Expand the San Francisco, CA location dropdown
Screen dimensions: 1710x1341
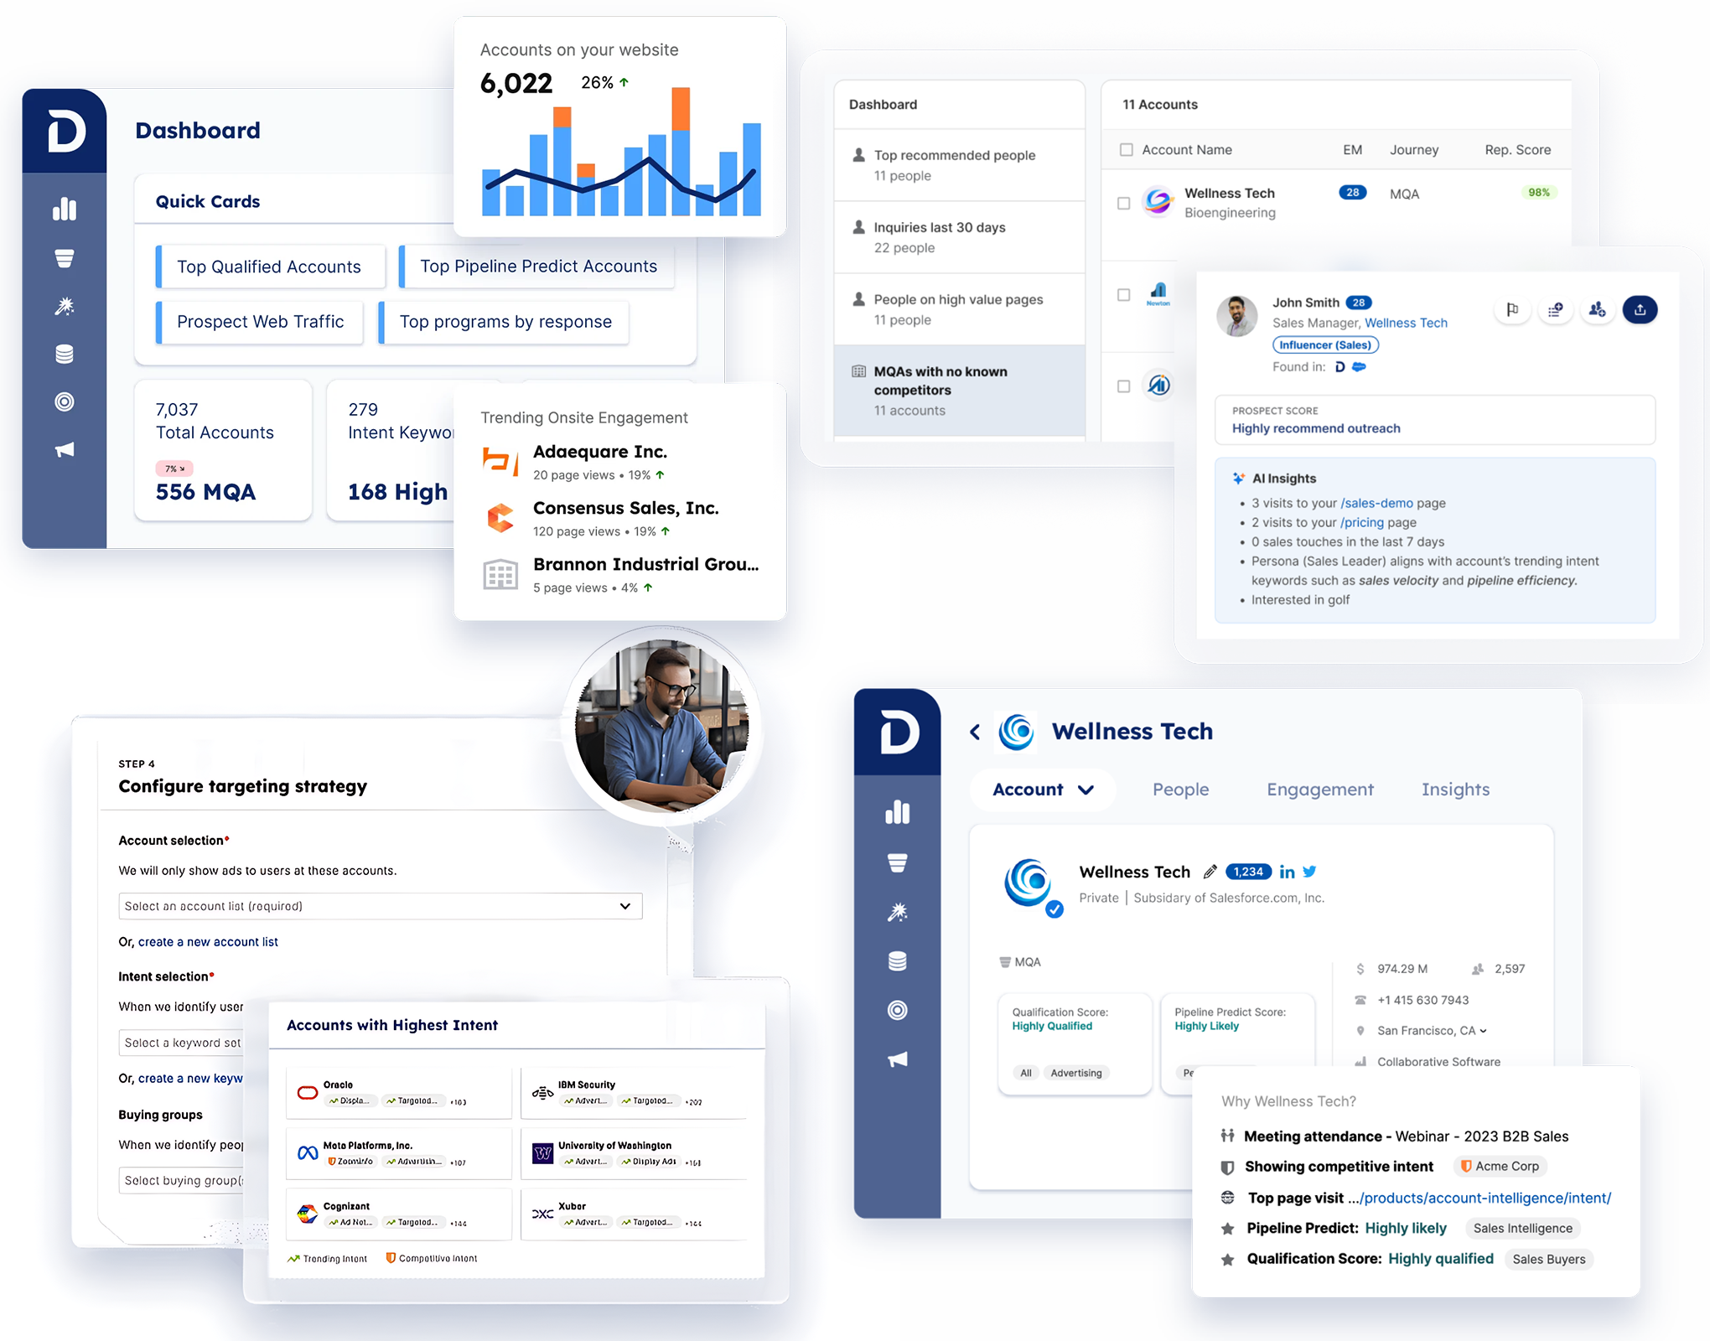(x=1483, y=1031)
